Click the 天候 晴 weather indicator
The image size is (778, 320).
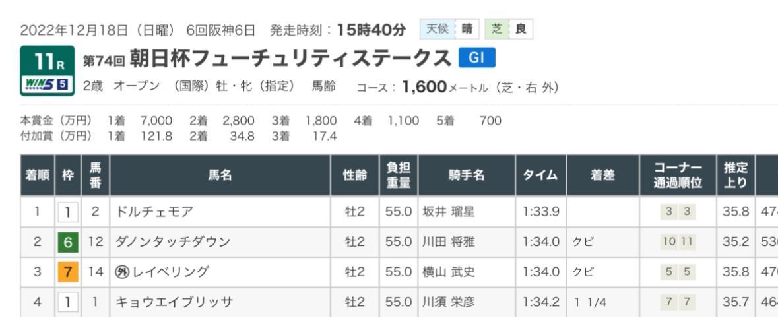[451, 30]
